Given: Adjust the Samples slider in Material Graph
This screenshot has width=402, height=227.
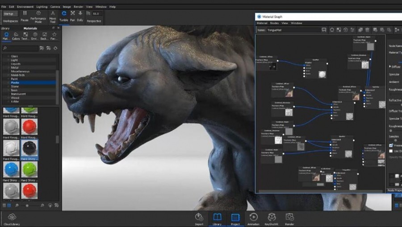Looking at the screenshot, I should click(x=396, y=140).
